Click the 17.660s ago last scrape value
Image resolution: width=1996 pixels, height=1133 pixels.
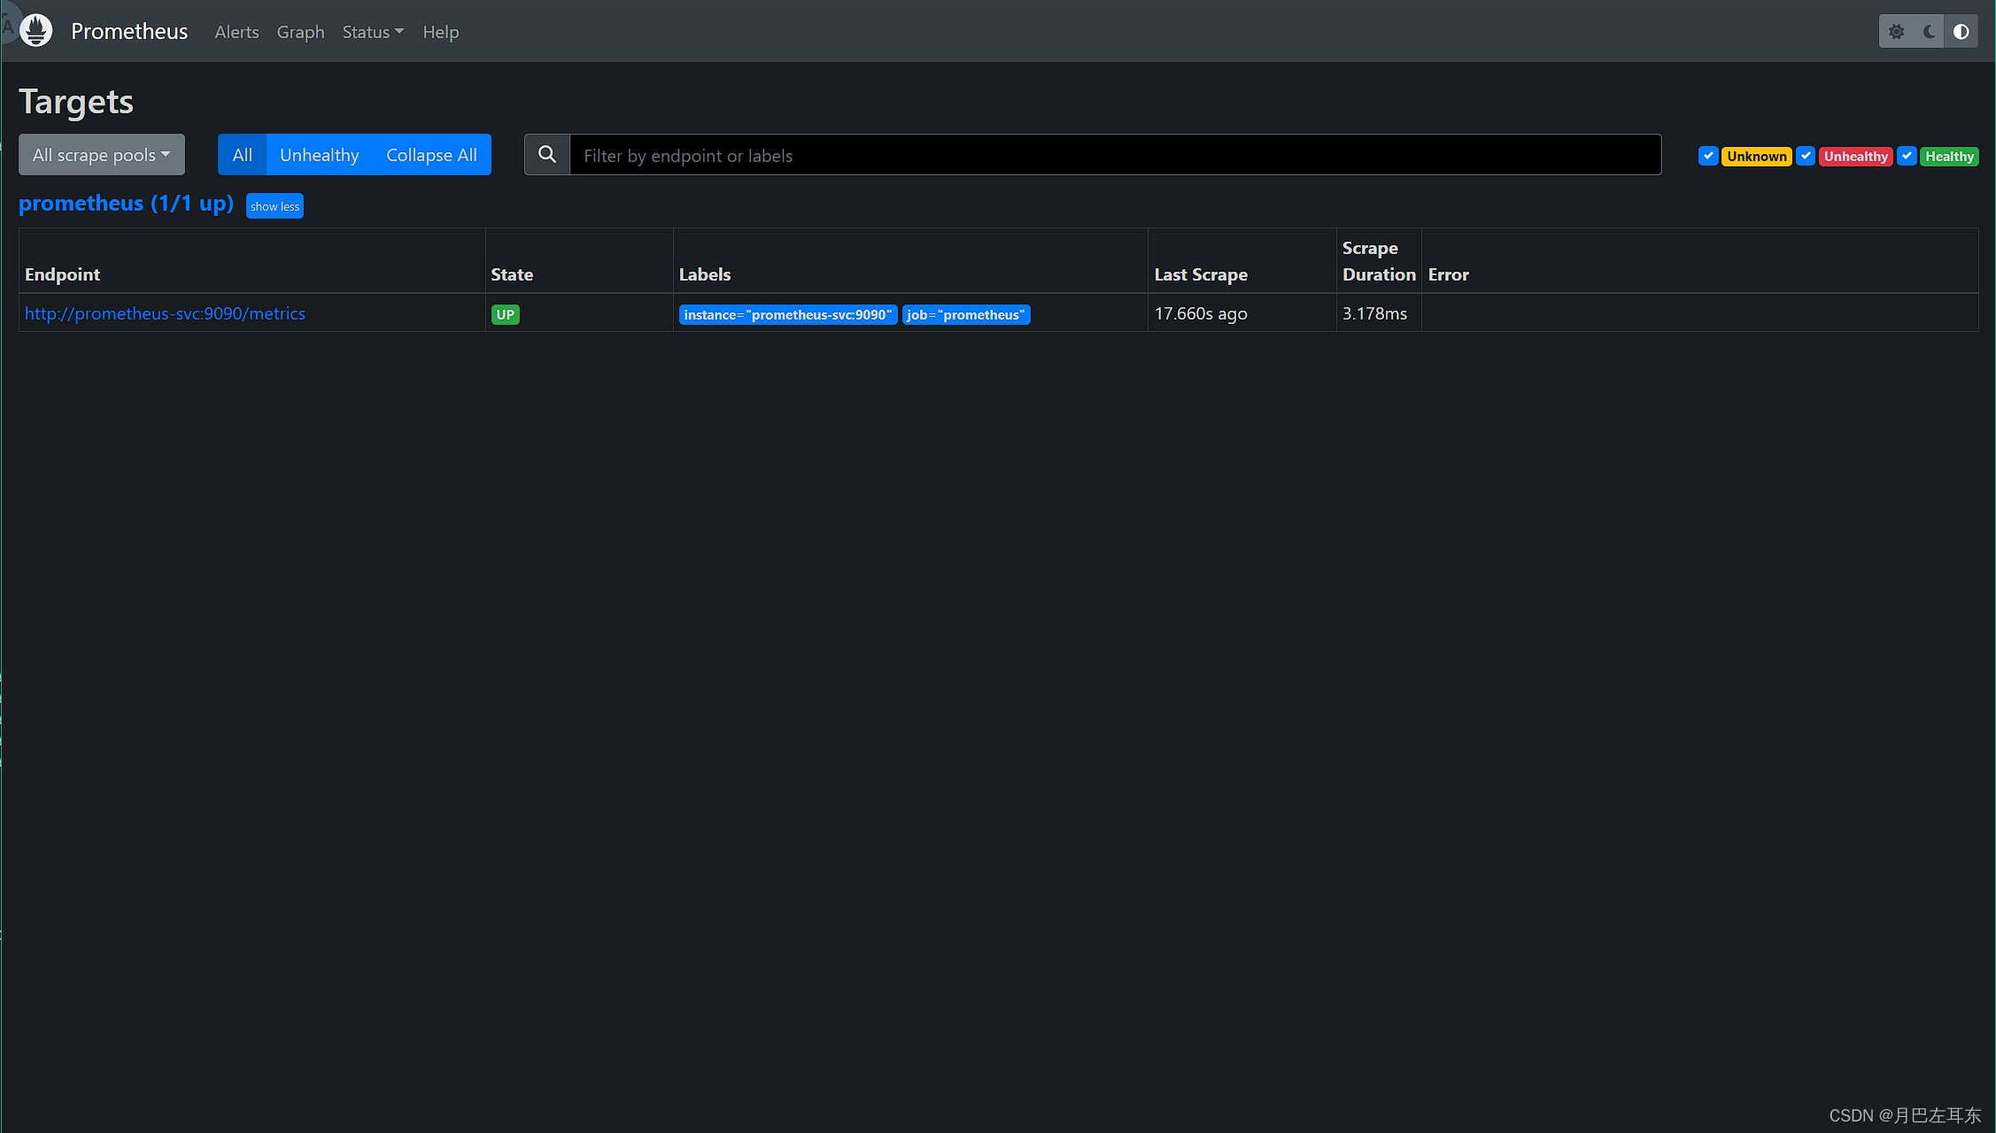coord(1201,313)
